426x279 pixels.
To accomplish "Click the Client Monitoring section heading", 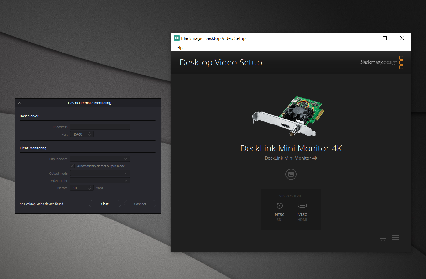I will click(x=33, y=148).
